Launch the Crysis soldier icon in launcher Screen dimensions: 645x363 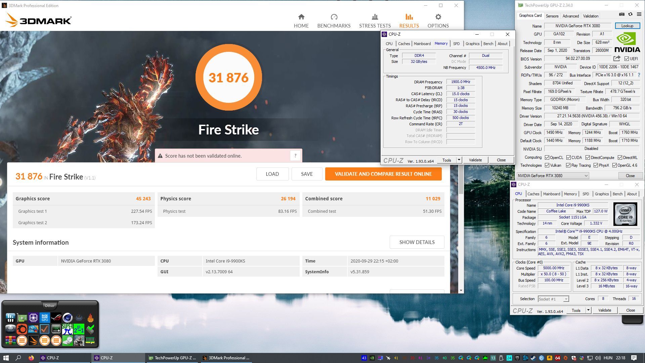pos(79,340)
